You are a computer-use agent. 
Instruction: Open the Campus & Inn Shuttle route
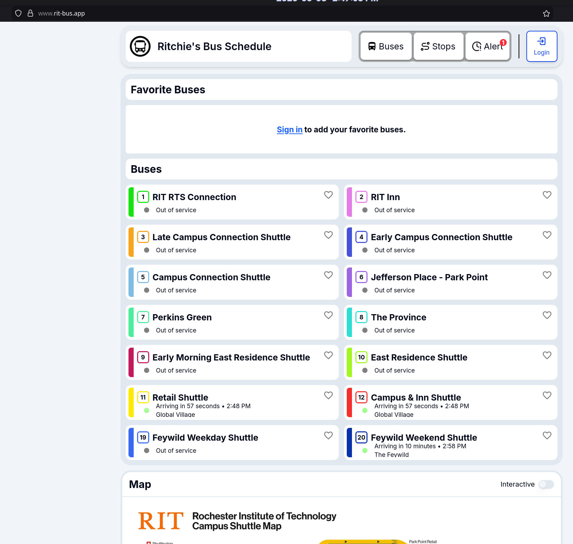451,403
